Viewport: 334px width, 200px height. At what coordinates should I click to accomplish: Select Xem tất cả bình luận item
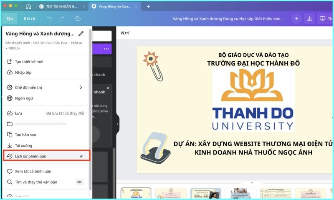point(46,171)
